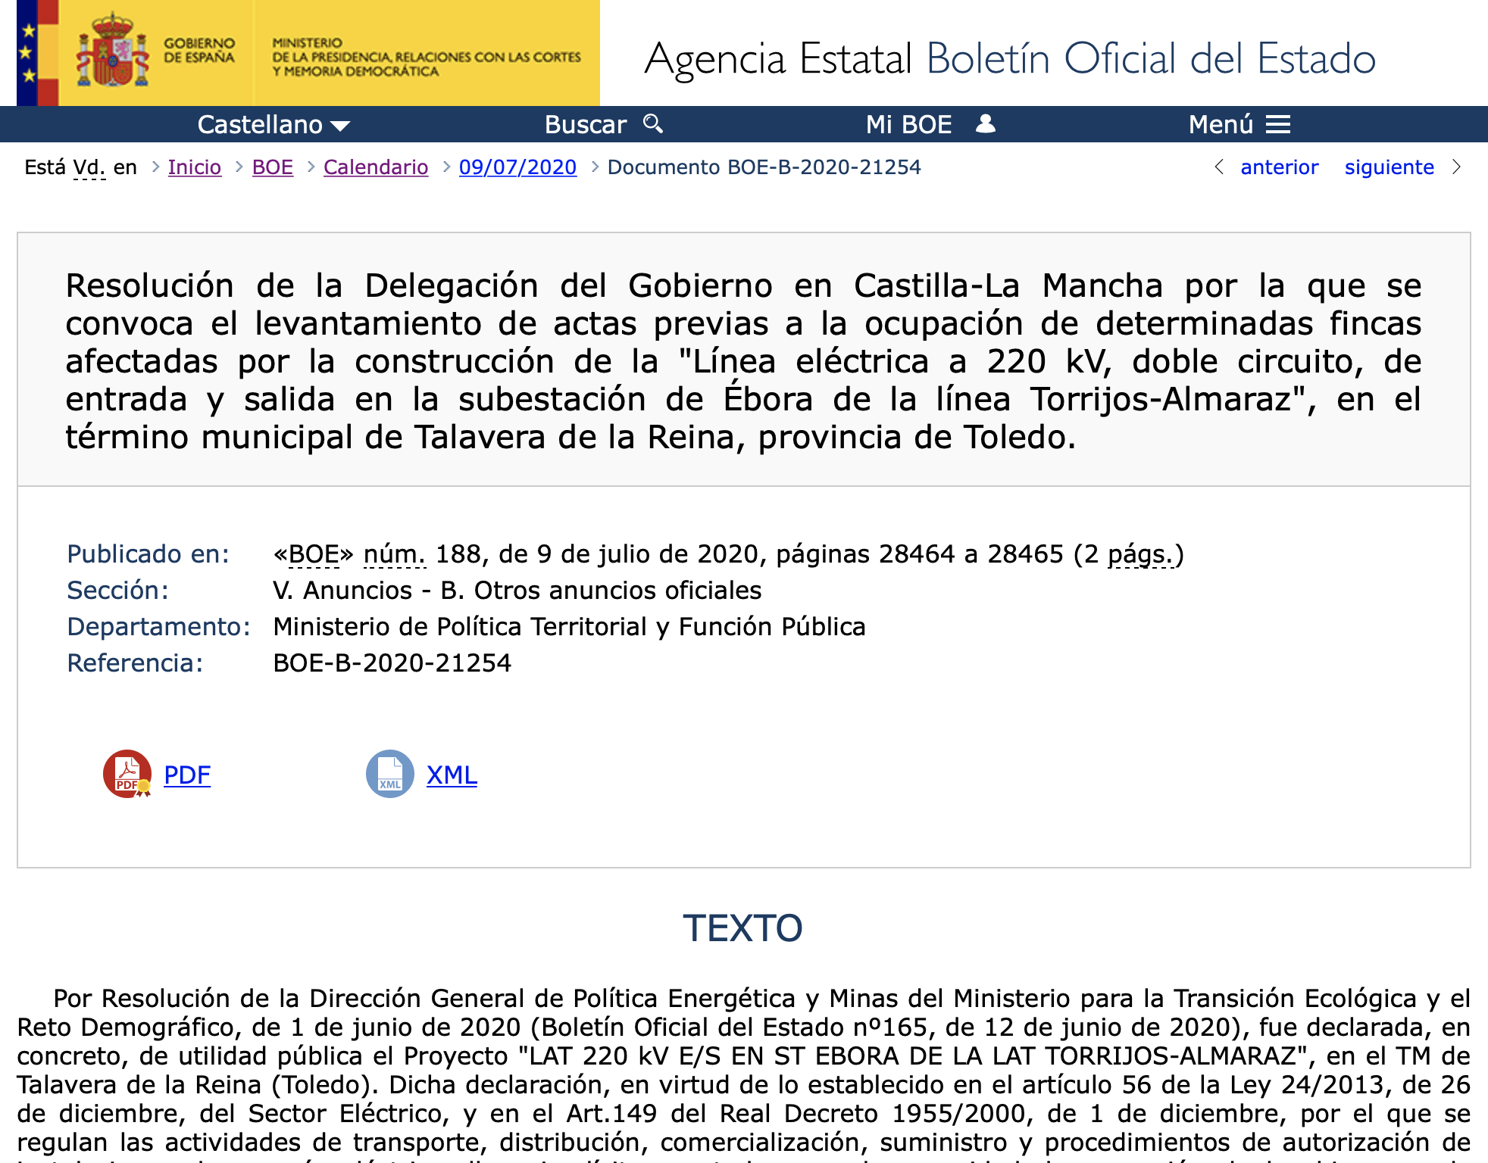
Task: Click Ministerio de Política Territorial y Función Pública
Action: [x=569, y=627]
